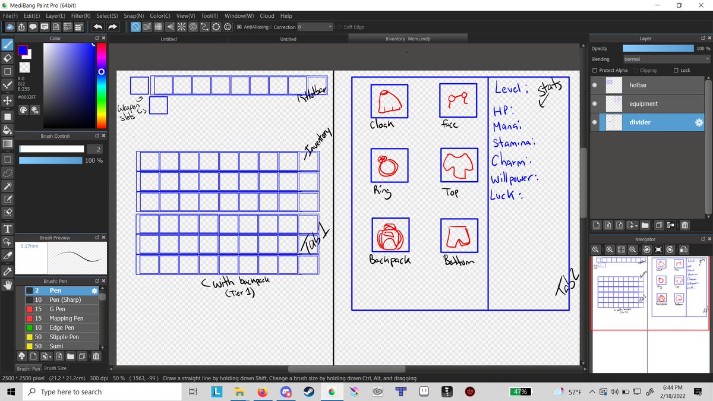Select the rectangular Select tool
The image size is (713, 401).
[8, 159]
